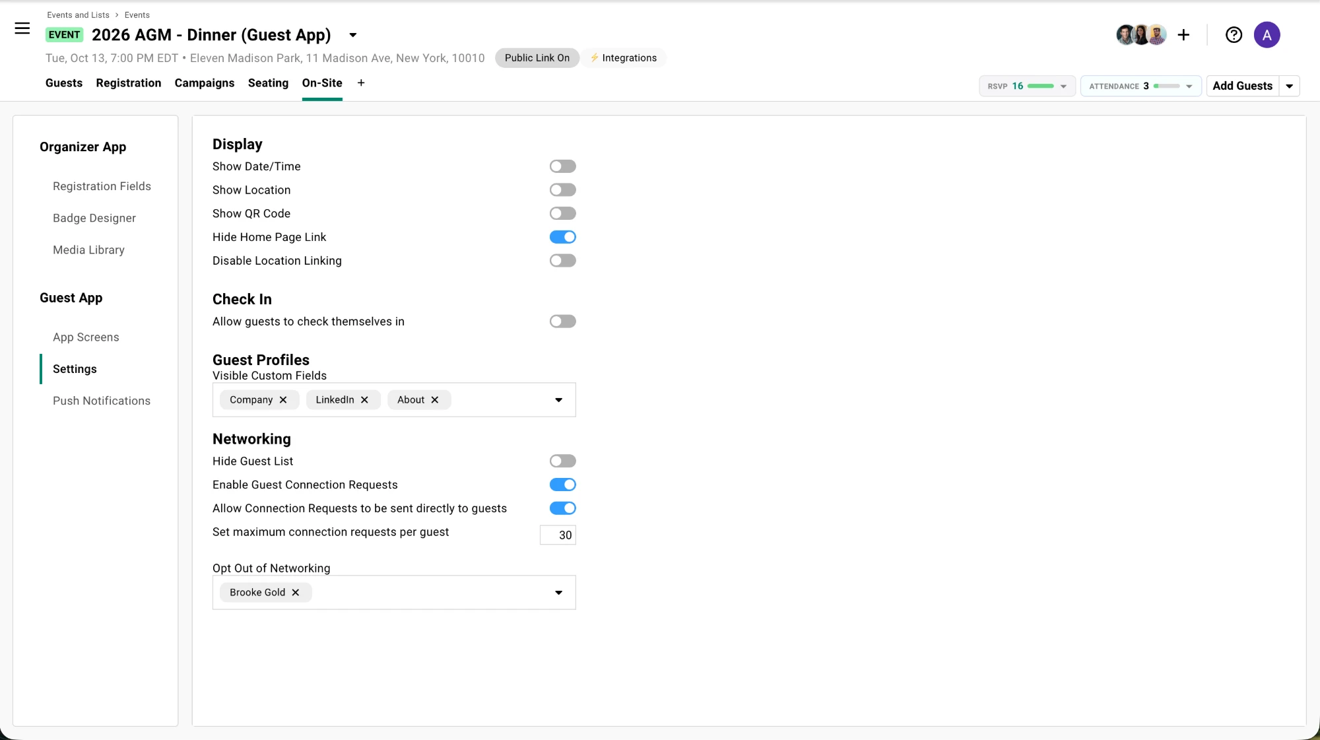This screenshot has height=740, width=1320.
Task: Open the user avatar 'A' menu
Action: tap(1267, 35)
